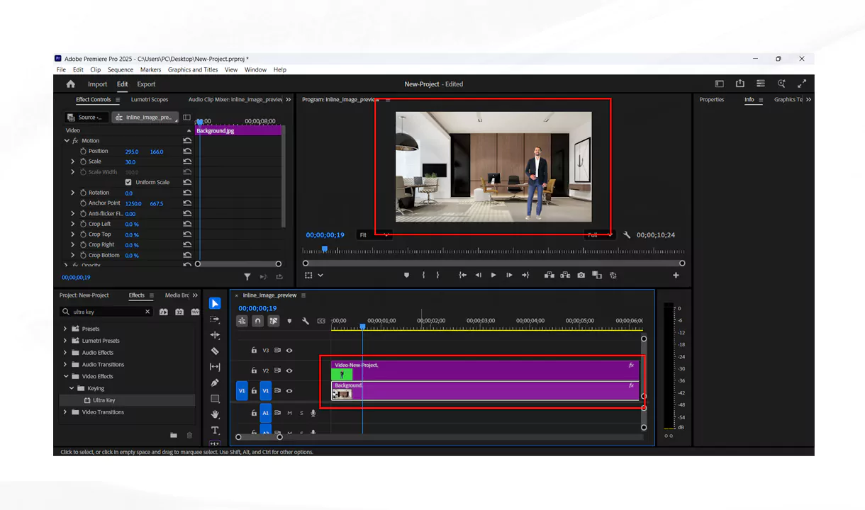Click the timeline playhead on the ruler
865x510 pixels.
coord(362,327)
